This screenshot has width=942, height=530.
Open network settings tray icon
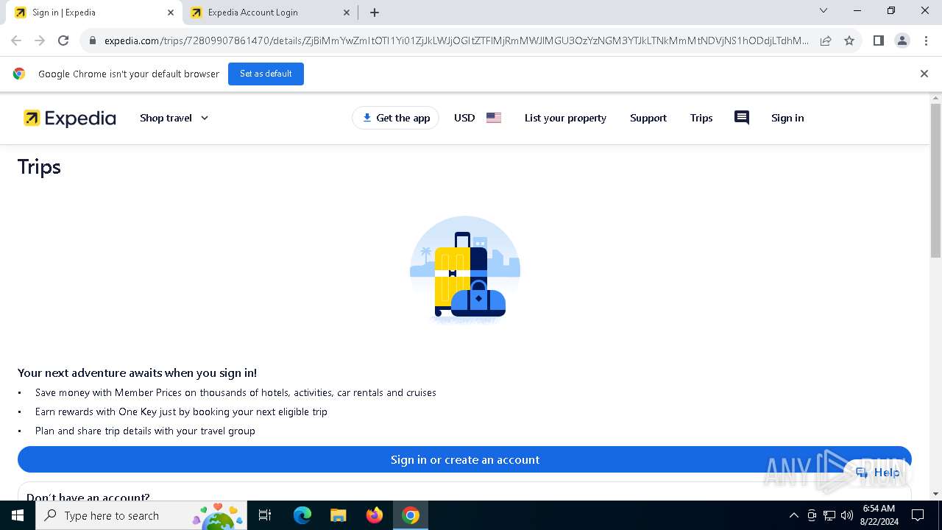click(829, 515)
